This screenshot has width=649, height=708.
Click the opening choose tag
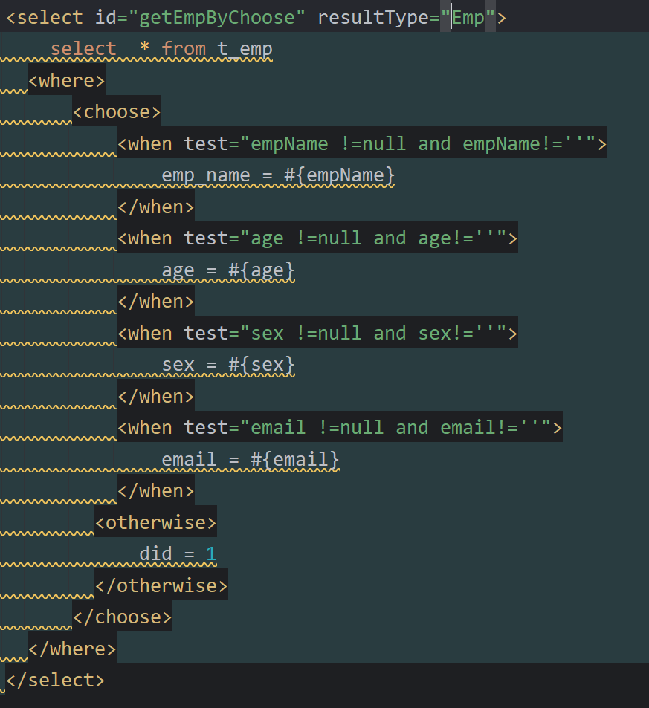[x=116, y=112]
